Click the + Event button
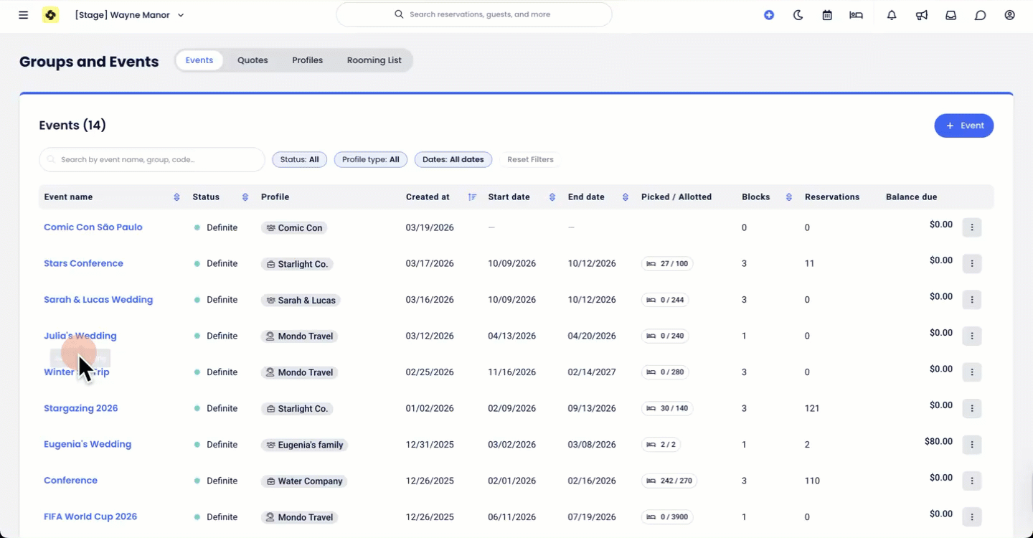This screenshot has width=1033, height=538. click(963, 126)
